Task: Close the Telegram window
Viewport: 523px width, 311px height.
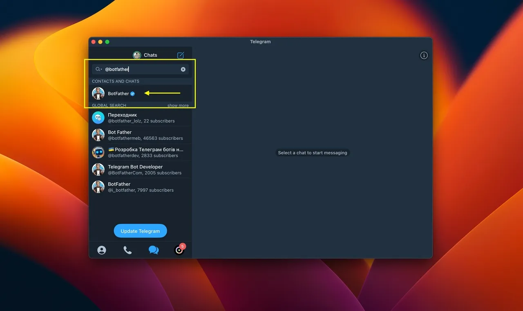Action: pos(93,42)
